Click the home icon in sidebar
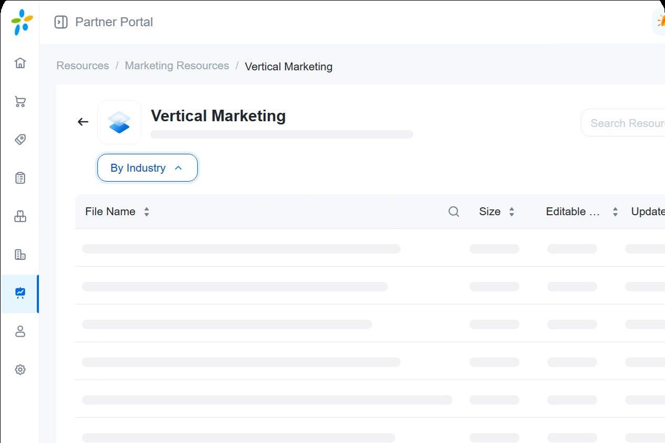665x443 pixels. click(x=20, y=63)
